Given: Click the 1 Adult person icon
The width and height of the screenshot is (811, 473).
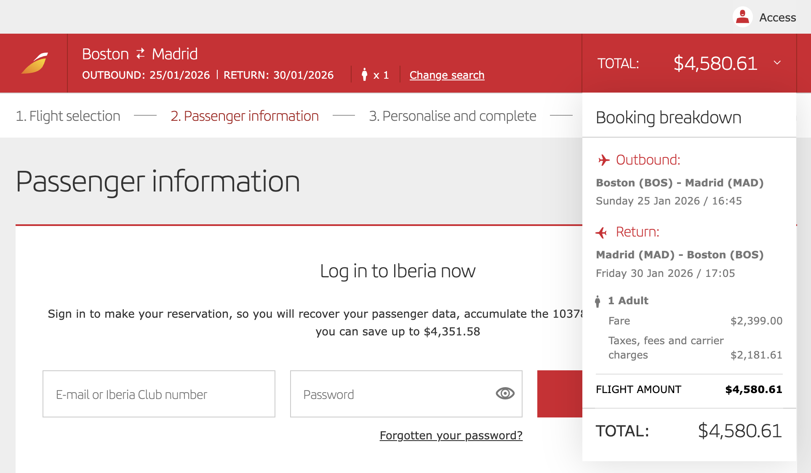Looking at the screenshot, I should [598, 301].
